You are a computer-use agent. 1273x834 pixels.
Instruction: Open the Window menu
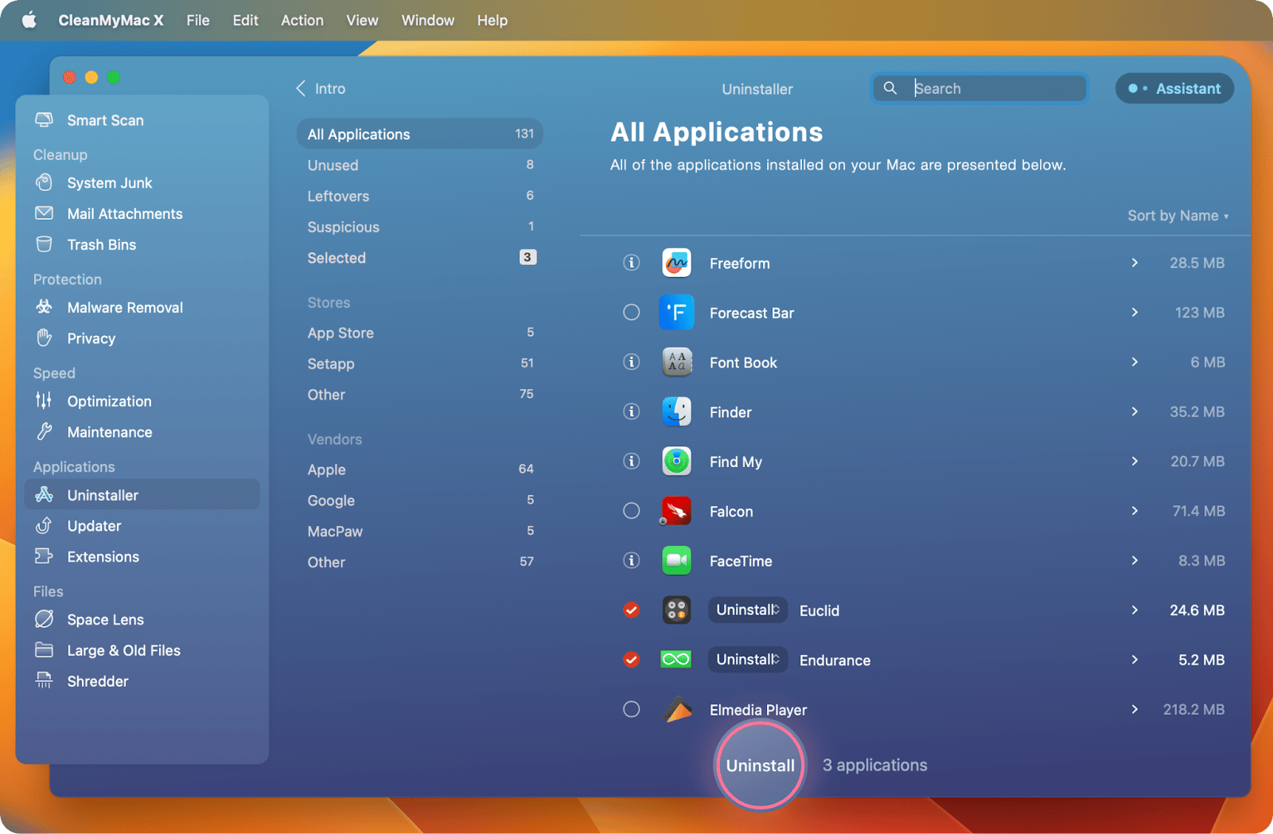[428, 20]
